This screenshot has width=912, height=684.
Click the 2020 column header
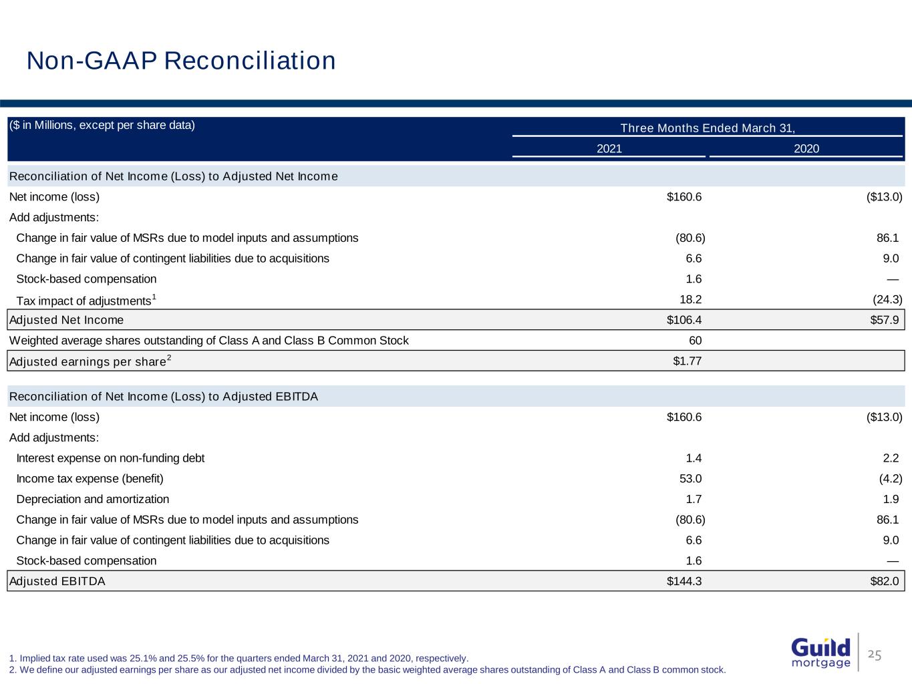[x=806, y=149]
